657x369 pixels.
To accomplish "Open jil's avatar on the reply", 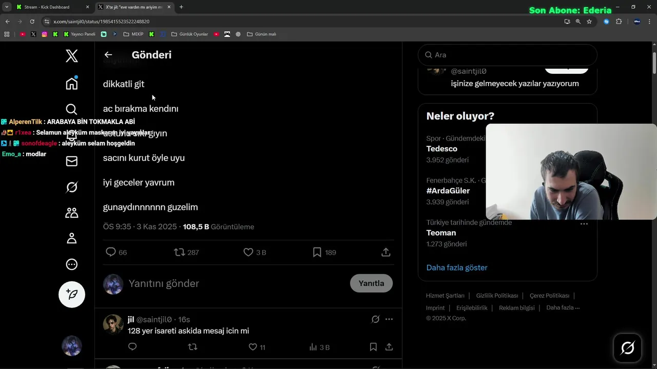I will tap(113, 324).
